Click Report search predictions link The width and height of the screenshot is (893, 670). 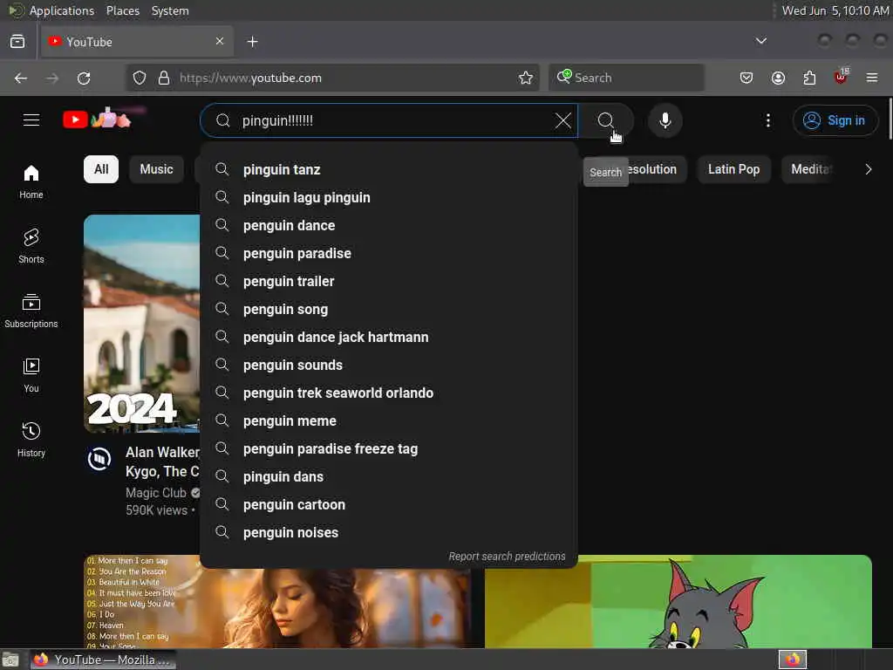(507, 556)
